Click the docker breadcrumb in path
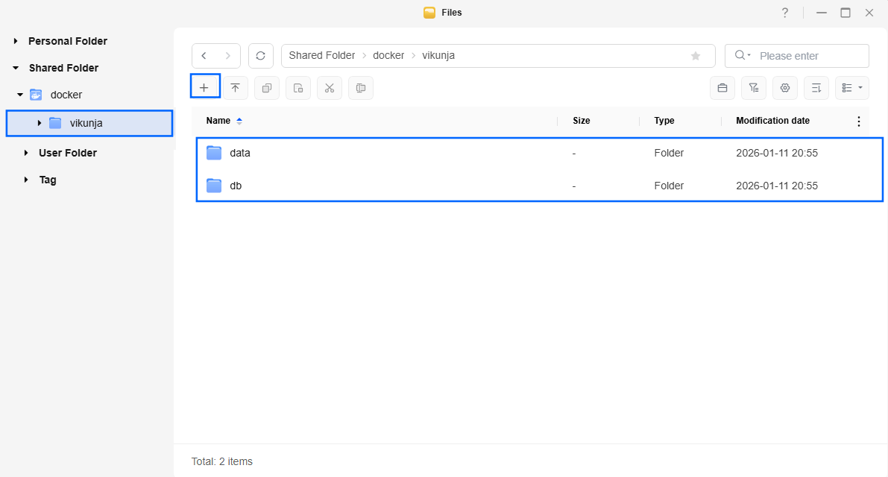The width and height of the screenshot is (888, 477). coord(388,56)
